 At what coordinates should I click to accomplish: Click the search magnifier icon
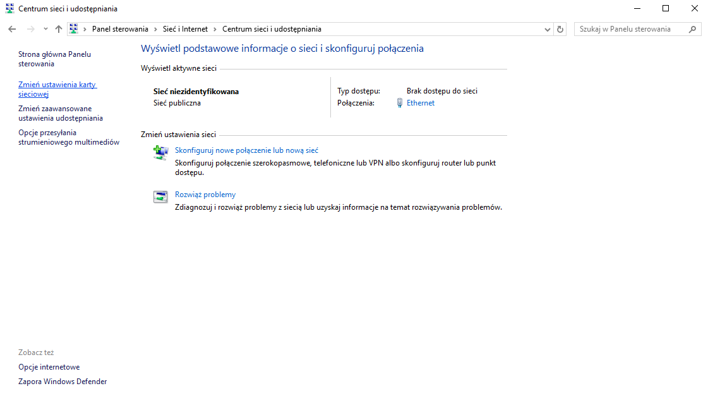click(x=693, y=29)
